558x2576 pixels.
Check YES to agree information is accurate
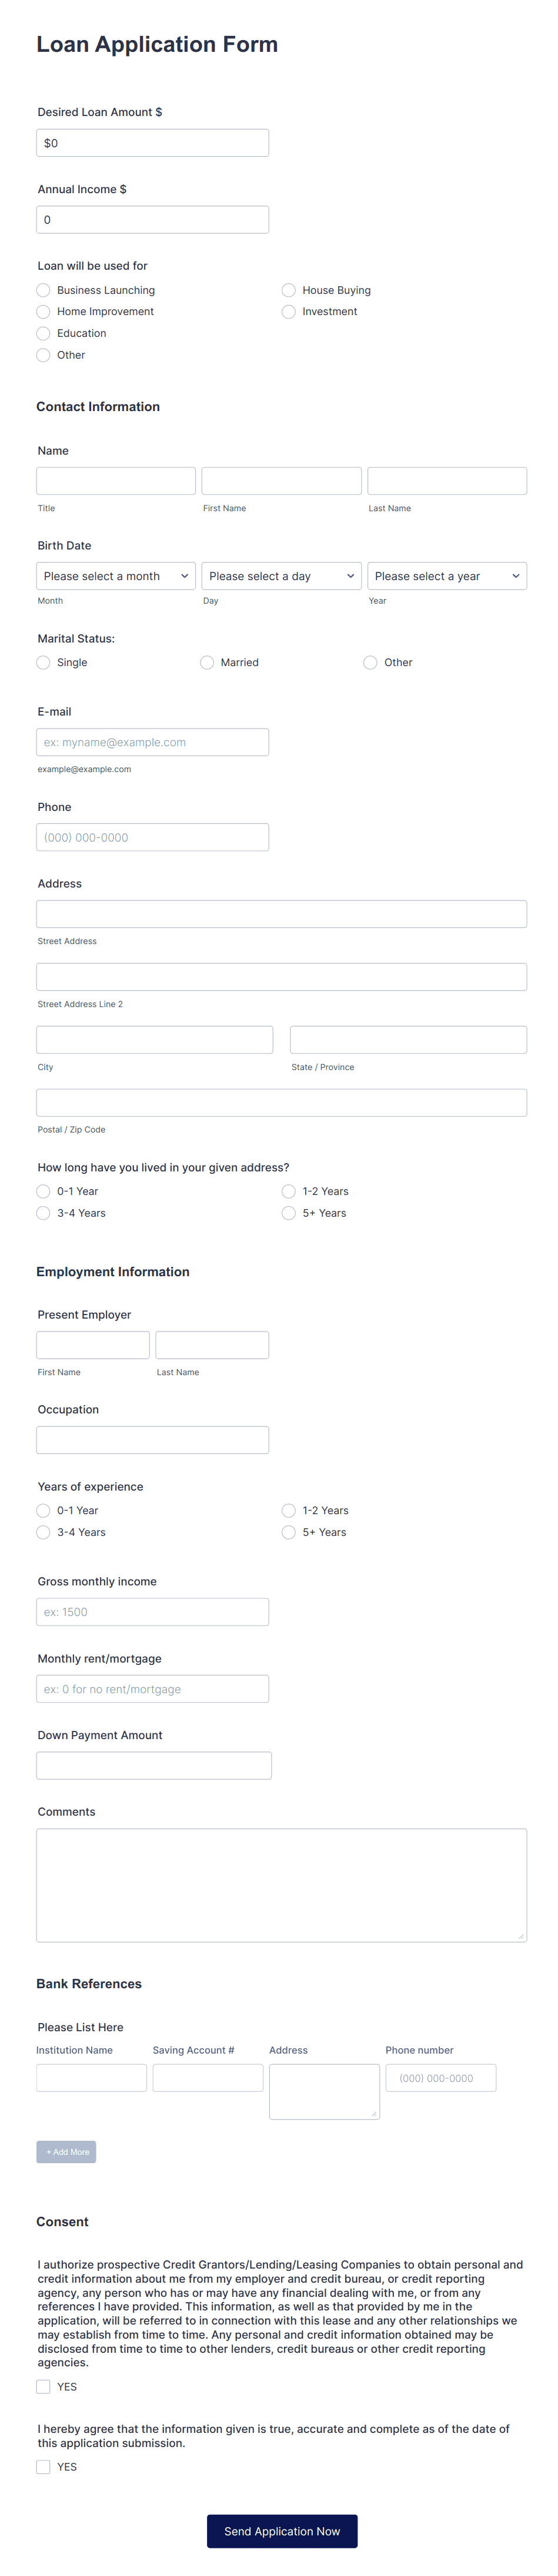(43, 2466)
